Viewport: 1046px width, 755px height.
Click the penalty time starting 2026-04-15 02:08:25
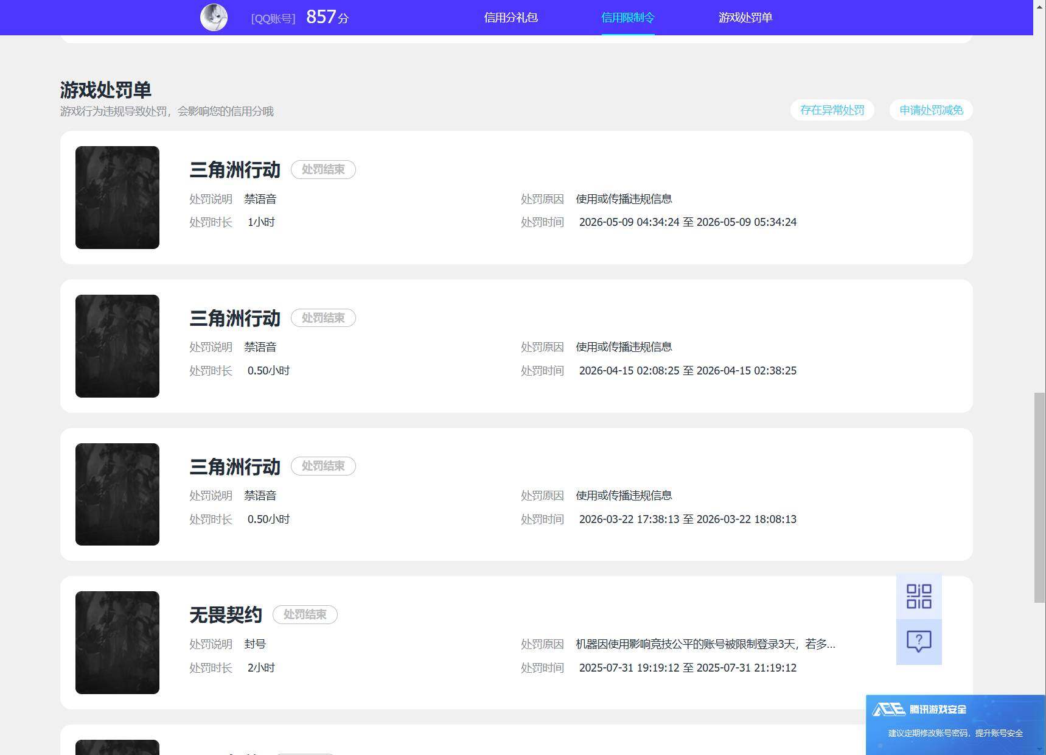point(688,371)
